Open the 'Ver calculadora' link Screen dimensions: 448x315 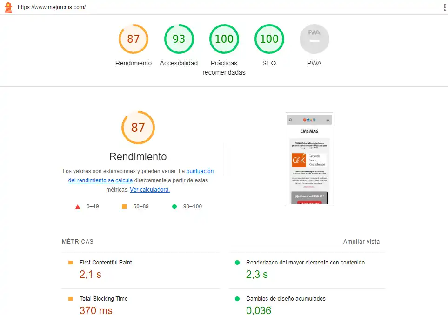point(150,190)
